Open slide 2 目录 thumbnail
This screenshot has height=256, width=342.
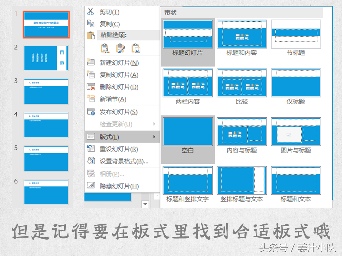click(x=46, y=58)
